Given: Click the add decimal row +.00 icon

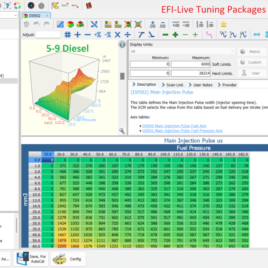Looking at the screenshot, I should pyautogui.click(x=176, y=25).
